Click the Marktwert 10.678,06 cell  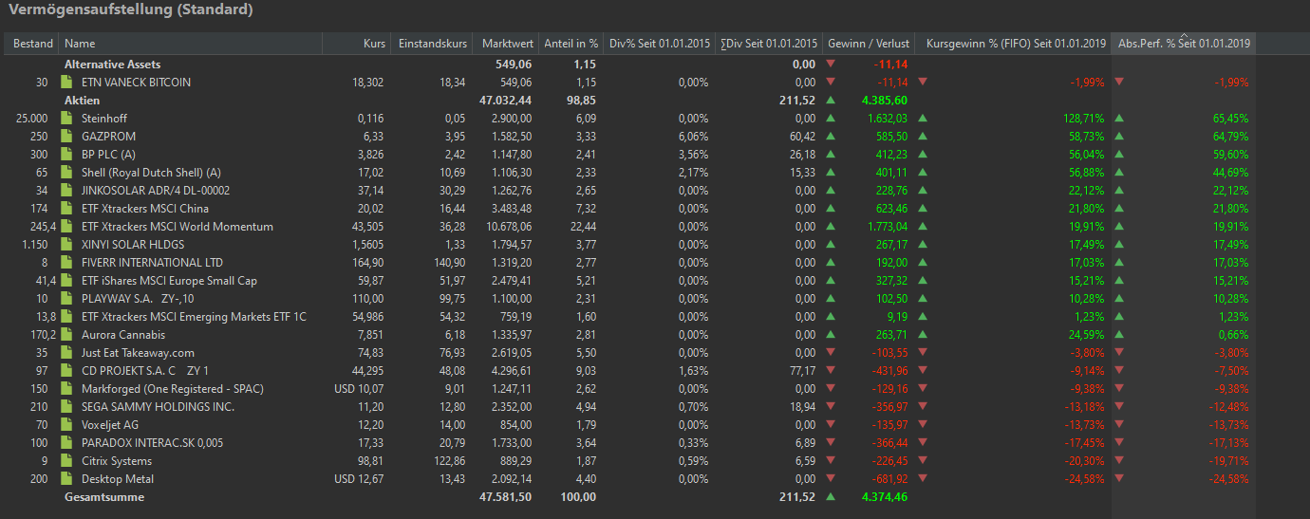508,227
